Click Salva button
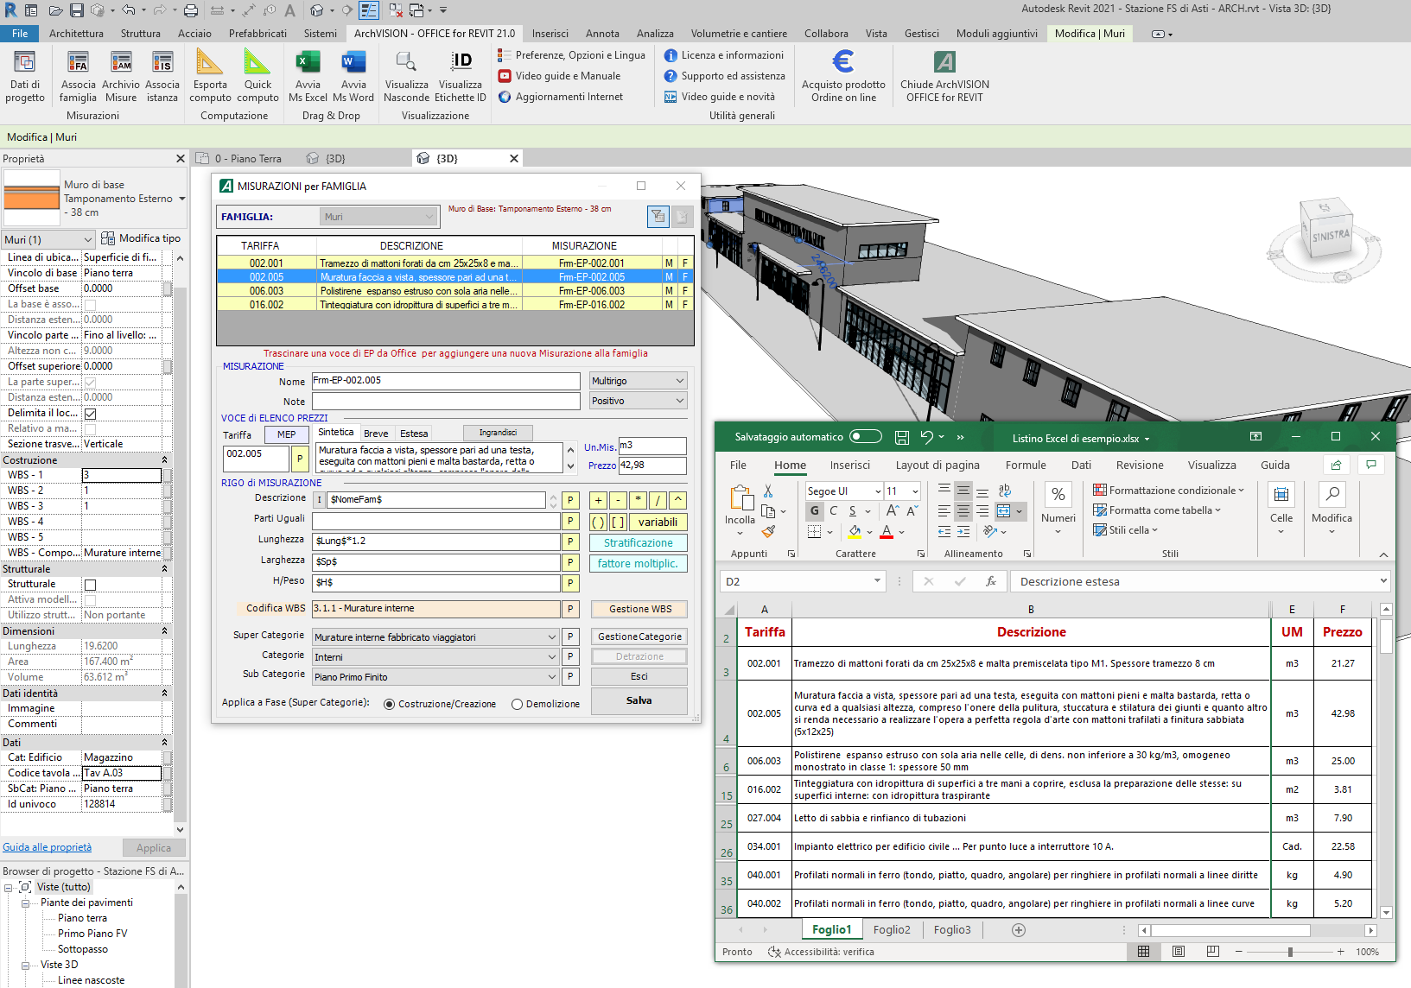Viewport: 1411px width, 988px height. tap(639, 700)
